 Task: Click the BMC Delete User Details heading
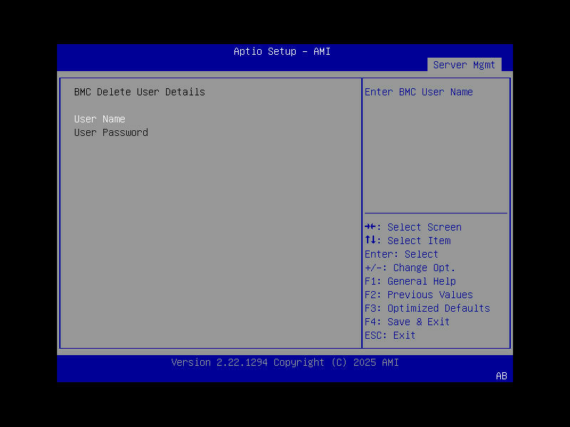click(140, 92)
